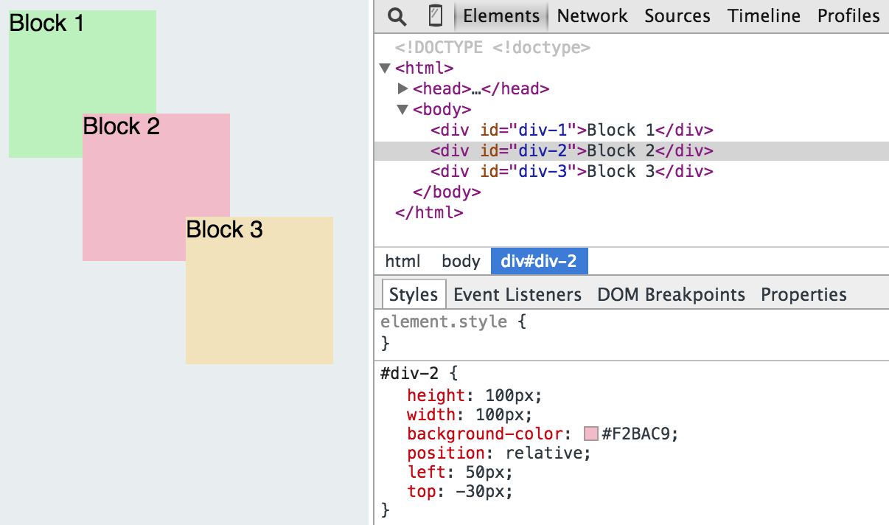Switch to the Styles pane tab

pyautogui.click(x=414, y=294)
